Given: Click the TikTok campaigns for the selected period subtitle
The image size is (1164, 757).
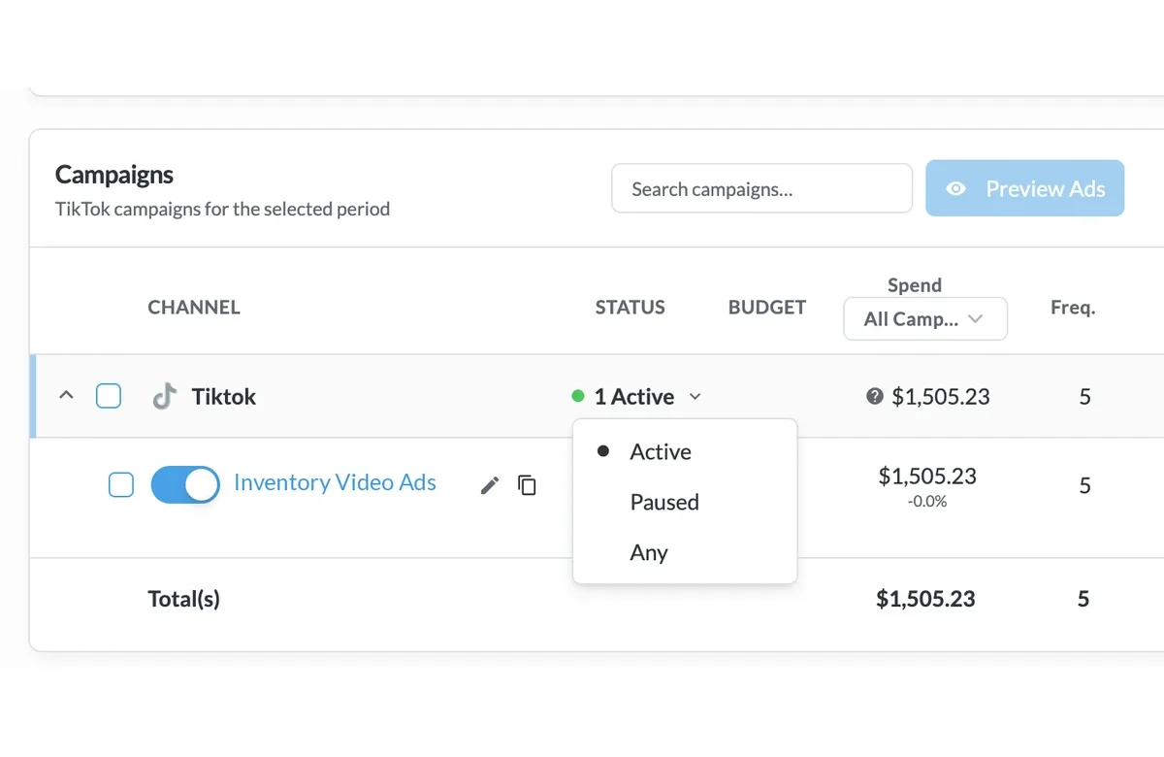Looking at the screenshot, I should (223, 209).
